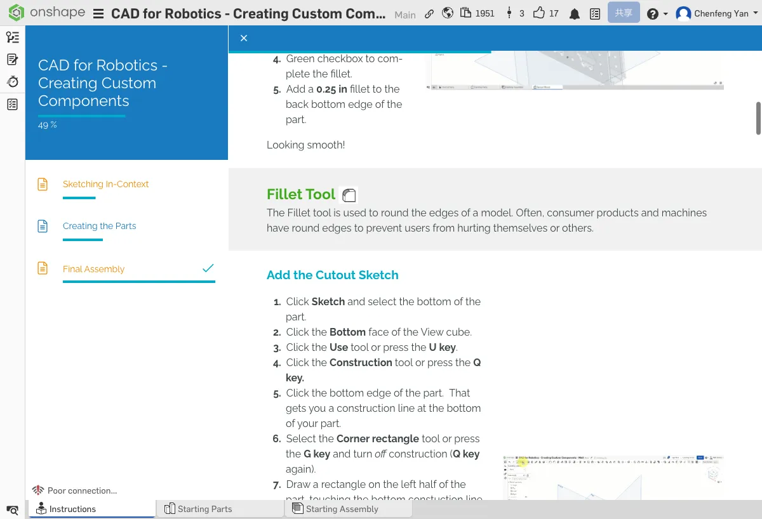The width and height of the screenshot is (762, 519).
Task: Open the Sketching In-Context lesson
Action: 105,184
